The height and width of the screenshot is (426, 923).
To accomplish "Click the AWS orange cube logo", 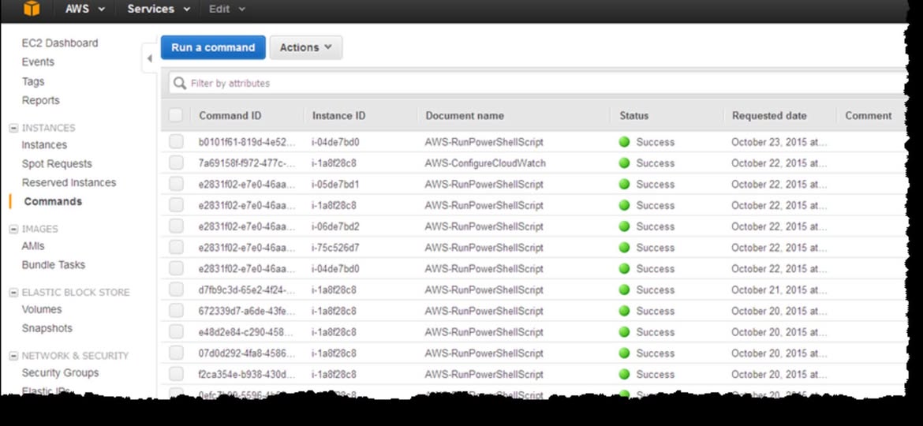I will pos(32,8).
